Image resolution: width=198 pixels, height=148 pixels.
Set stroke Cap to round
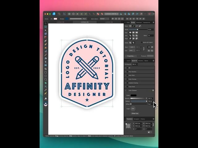pyautogui.click(x=130, y=33)
